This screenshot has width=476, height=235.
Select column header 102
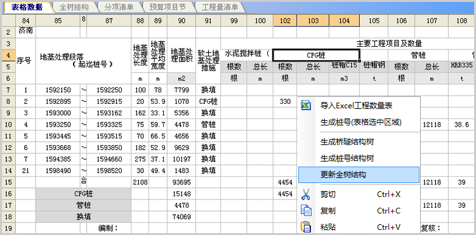(x=285, y=21)
